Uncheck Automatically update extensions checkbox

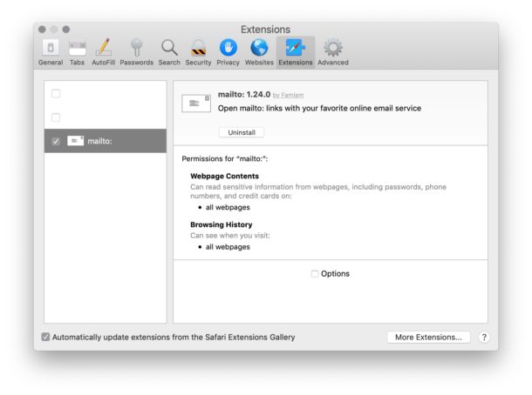point(45,337)
